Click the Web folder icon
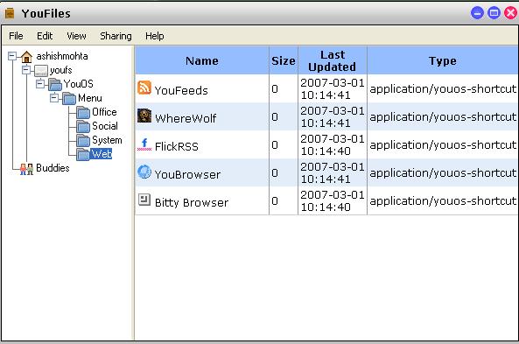519x344 pixels. 83,154
